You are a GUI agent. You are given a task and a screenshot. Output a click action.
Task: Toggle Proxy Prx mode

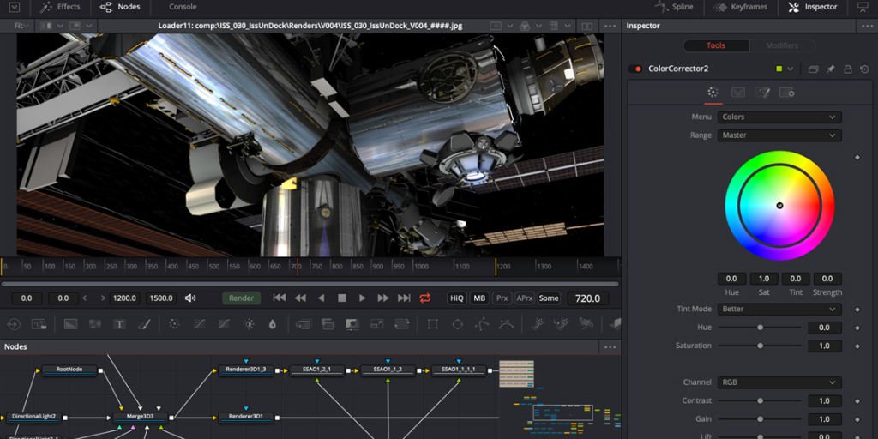(502, 298)
